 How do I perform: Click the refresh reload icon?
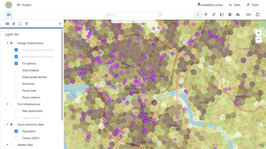257,15
